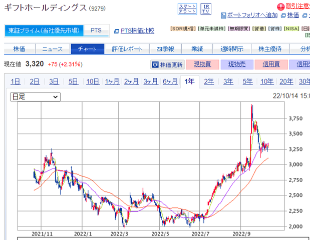Click the 2022/9 axis label
The width and height of the screenshot is (310, 240).
point(241,234)
